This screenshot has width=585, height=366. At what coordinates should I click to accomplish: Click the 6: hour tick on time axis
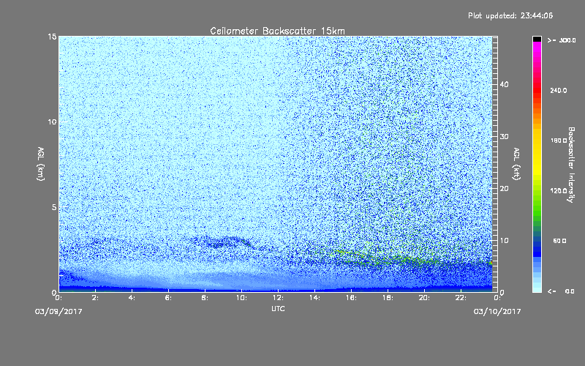pyautogui.click(x=169, y=298)
